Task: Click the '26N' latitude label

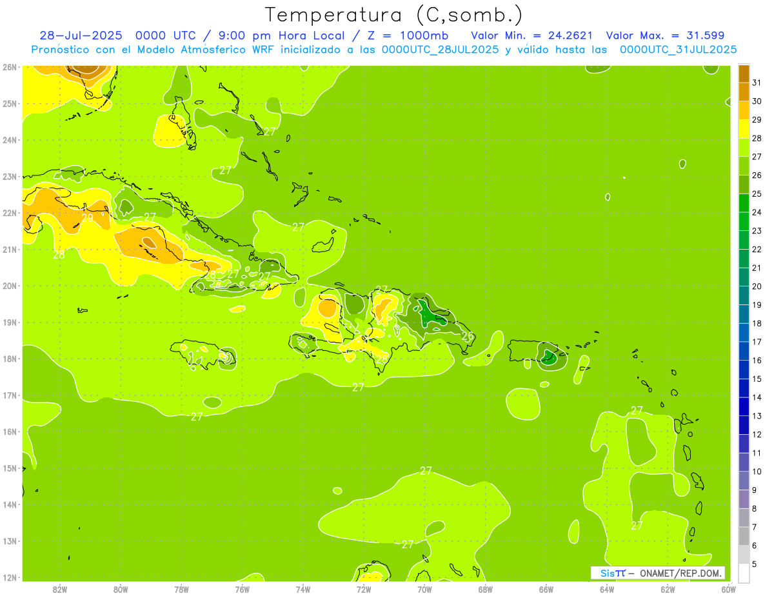Action: [10, 67]
